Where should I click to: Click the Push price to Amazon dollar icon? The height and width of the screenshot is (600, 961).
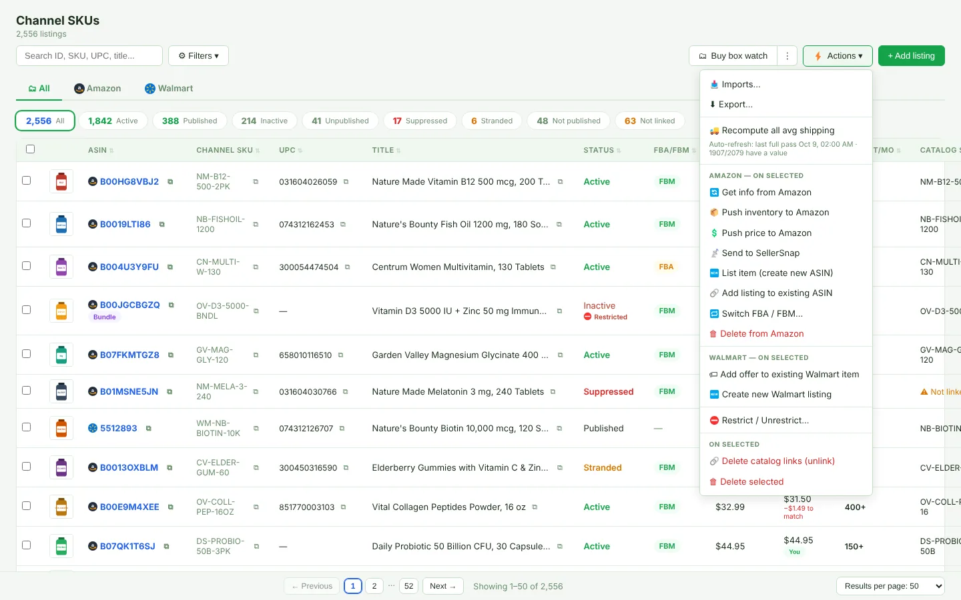click(714, 233)
